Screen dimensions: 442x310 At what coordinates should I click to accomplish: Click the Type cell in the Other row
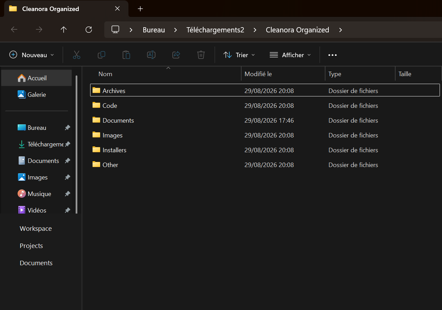click(x=353, y=165)
